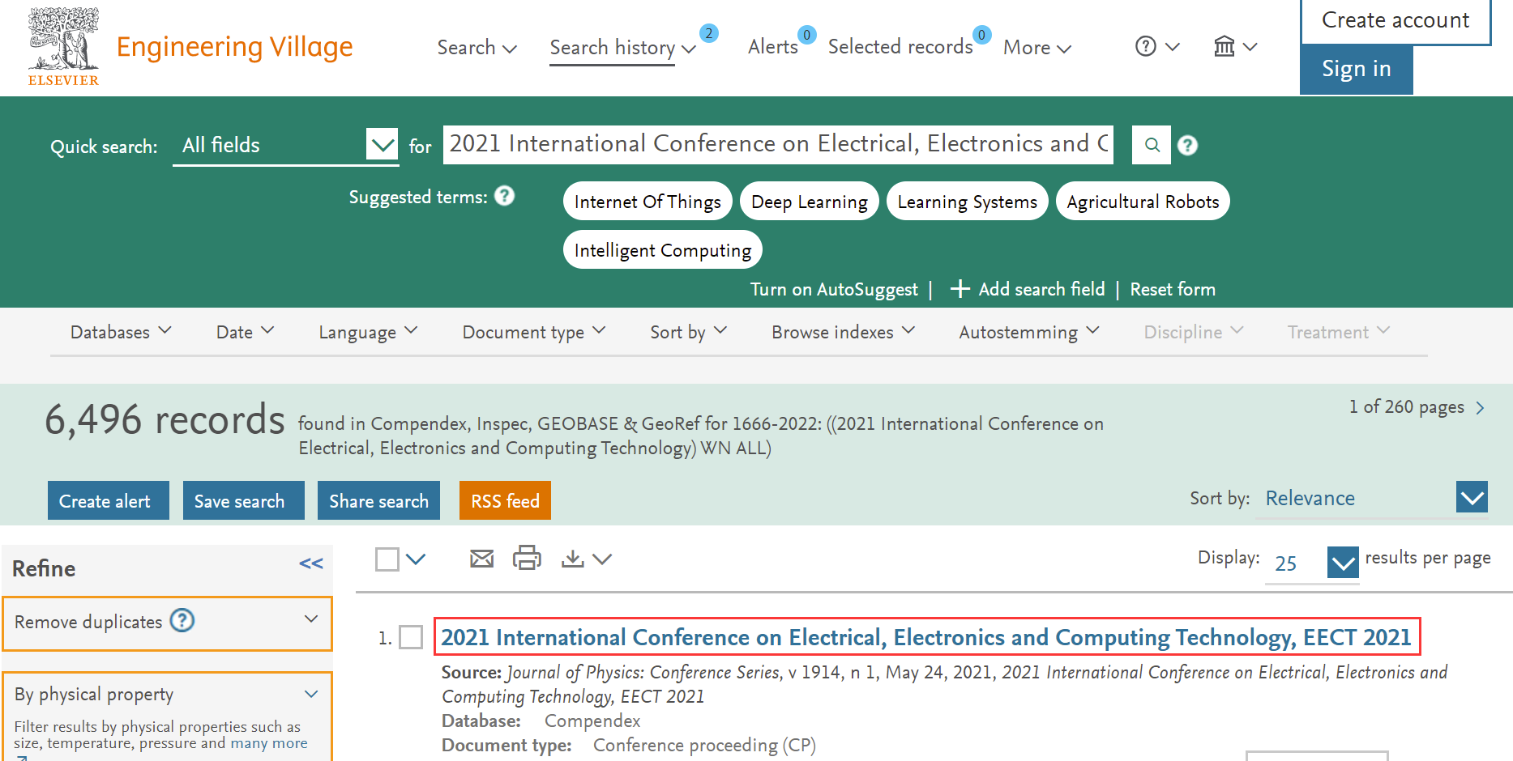Click the Sign in button

[1357, 70]
